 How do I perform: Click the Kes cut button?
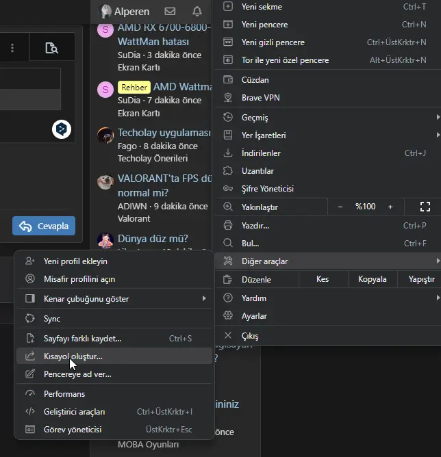(x=323, y=279)
